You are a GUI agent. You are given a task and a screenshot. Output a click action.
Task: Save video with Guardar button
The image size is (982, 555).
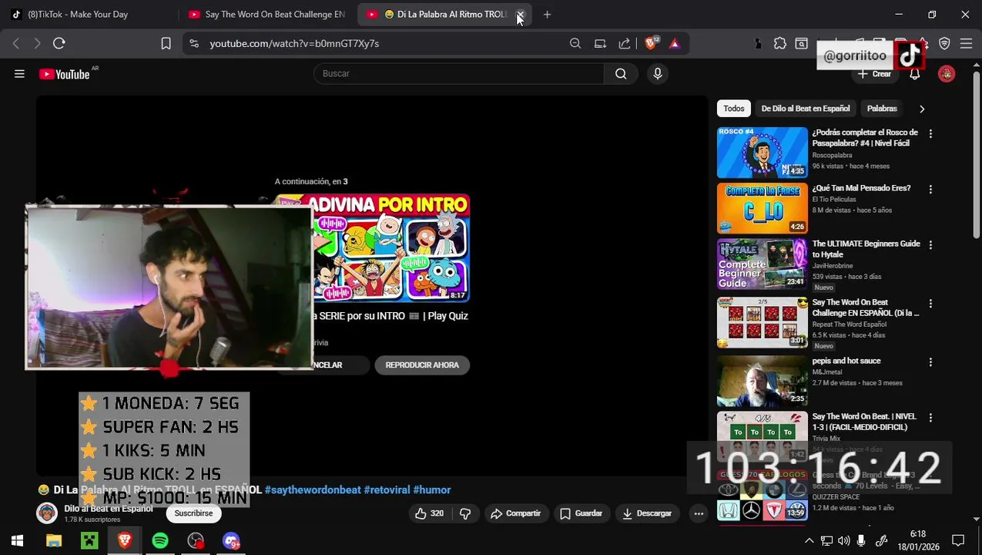tap(581, 513)
